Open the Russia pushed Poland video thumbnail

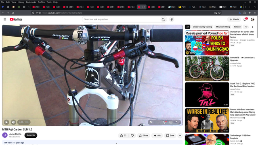(207, 43)
